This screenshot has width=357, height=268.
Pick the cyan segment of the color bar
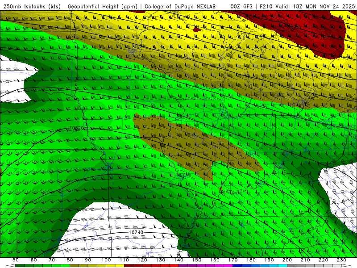[283, 265]
